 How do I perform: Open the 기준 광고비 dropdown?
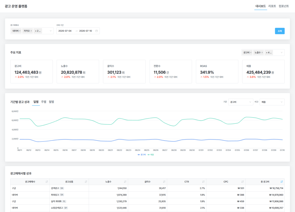coord(241,102)
